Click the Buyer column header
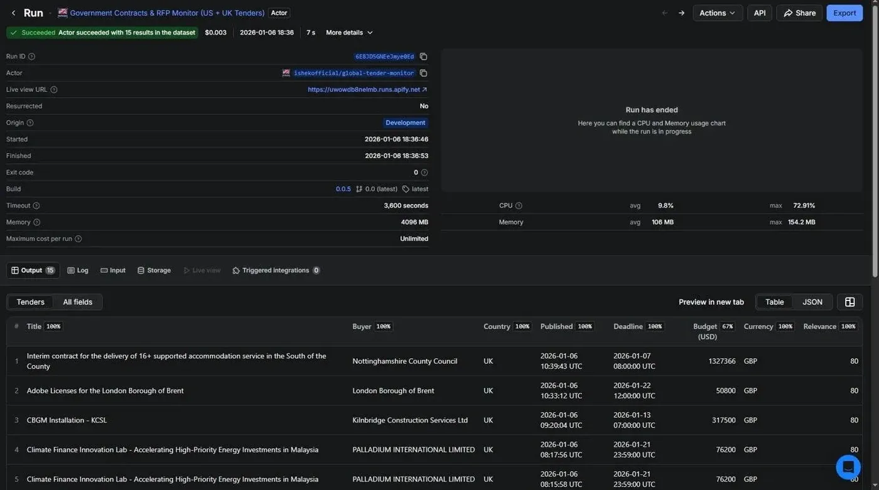The image size is (879, 490). [x=362, y=326]
